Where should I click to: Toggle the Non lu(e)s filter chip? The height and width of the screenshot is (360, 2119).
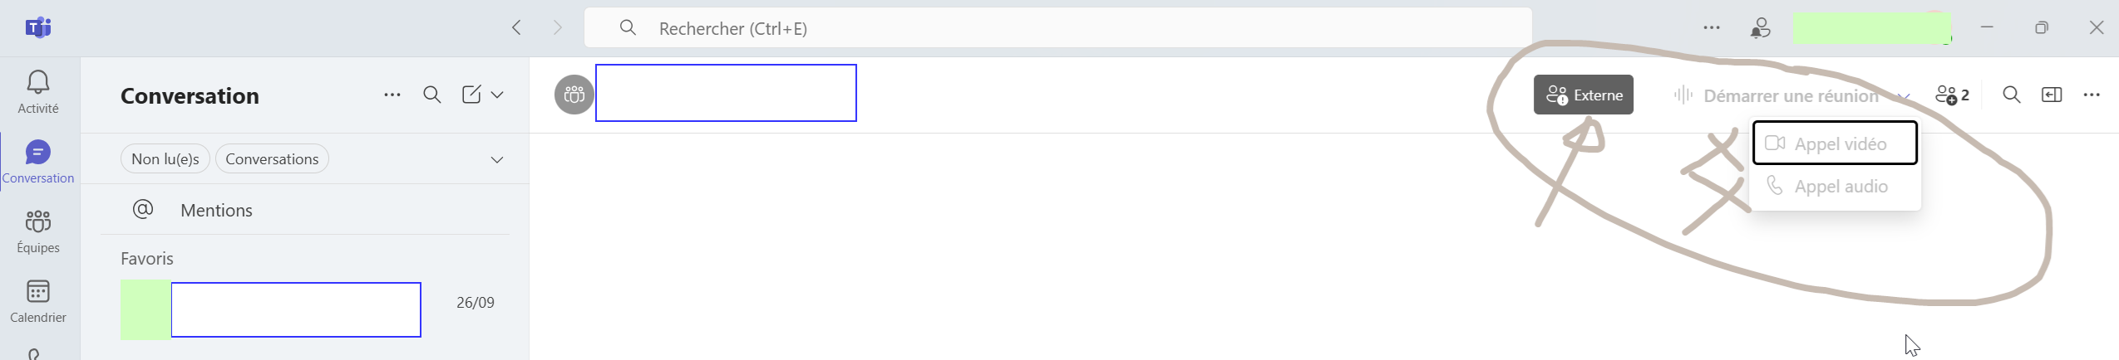(165, 158)
